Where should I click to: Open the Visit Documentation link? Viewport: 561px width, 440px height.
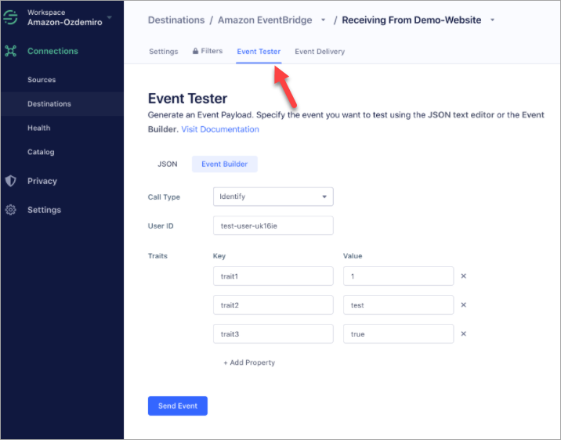[220, 129]
